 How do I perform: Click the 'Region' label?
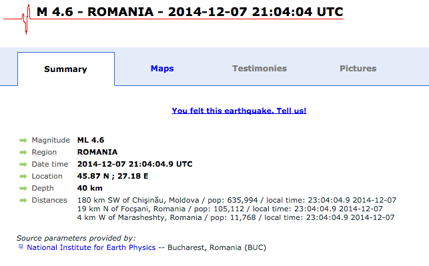pyautogui.click(x=44, y=152)
